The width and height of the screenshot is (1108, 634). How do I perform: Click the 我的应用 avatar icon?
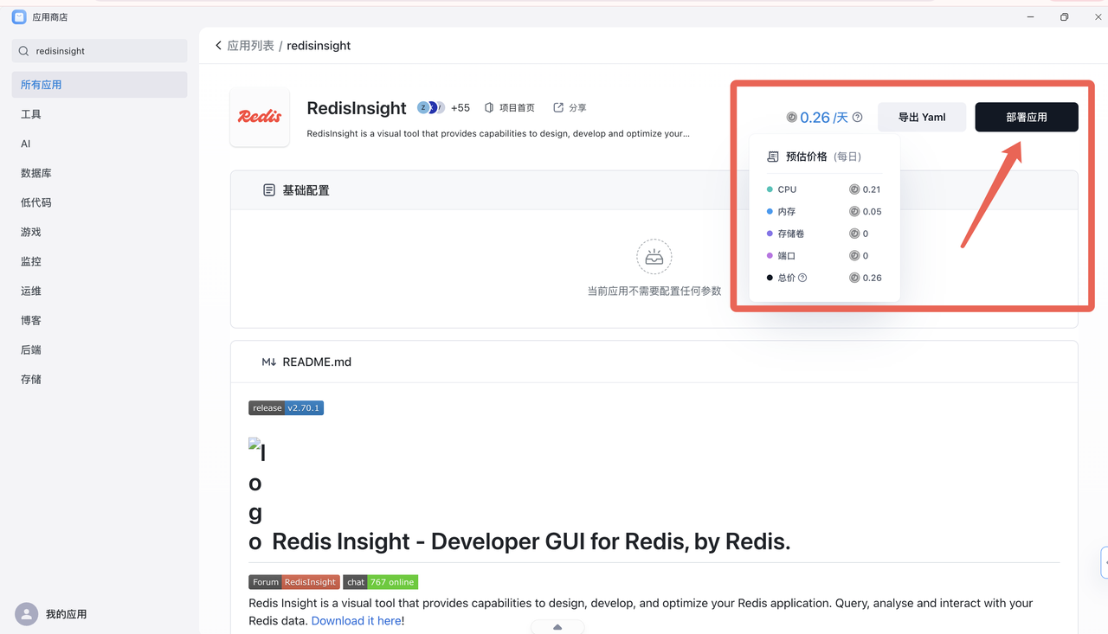coord(27,614)
